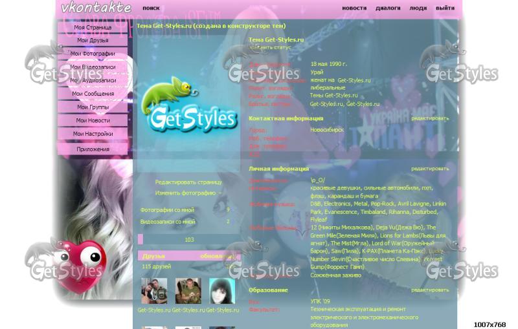Open Мои Друзья from the sidebar
Screen dimensions: 518x329
[x=93, y=41]
